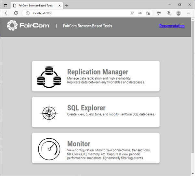Click the FairCom logo in the header
This screenshot has width=195, height=176.
click(x=28, y=25)
